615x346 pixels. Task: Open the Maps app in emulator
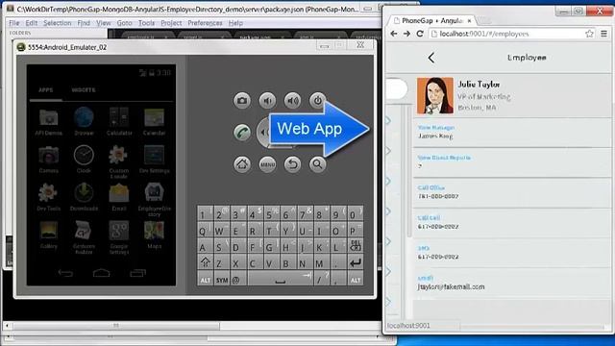pos(154,235)
